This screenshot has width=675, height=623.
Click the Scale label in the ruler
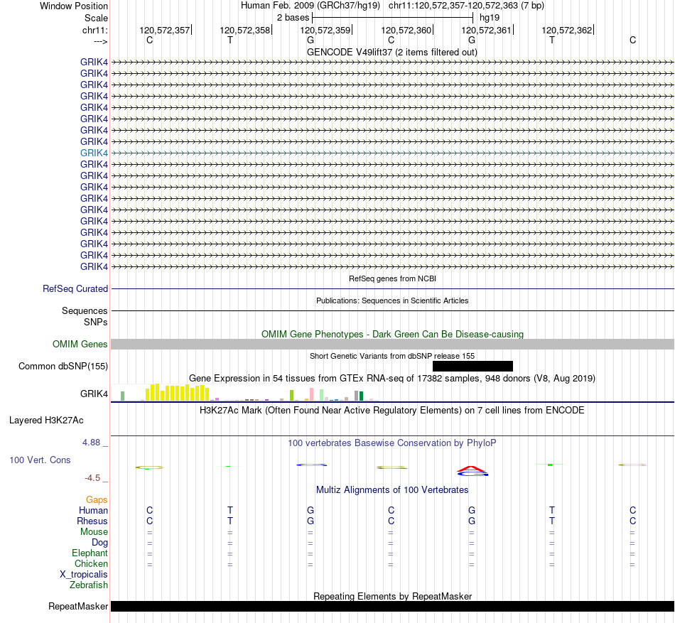pyautogui.click(x=96, y=18)
